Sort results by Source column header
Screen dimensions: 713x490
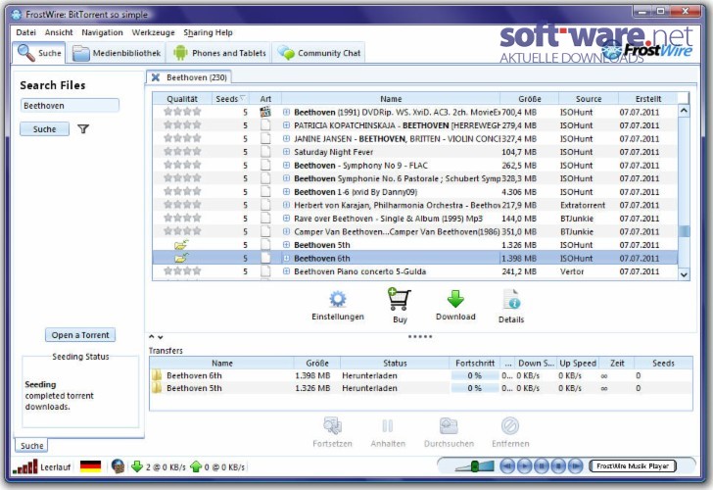(x=589, y=99)
